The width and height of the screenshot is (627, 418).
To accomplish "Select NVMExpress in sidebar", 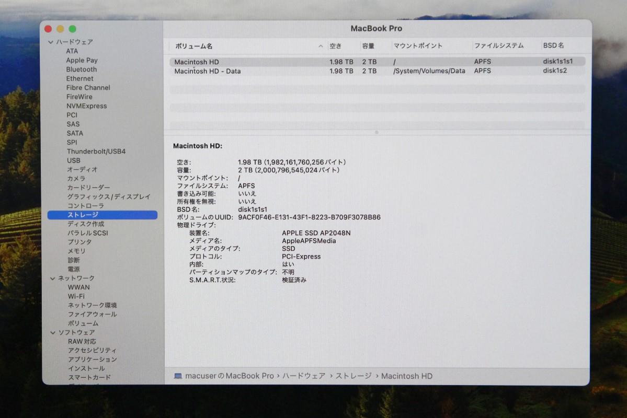I will click(x=87, y=106).
